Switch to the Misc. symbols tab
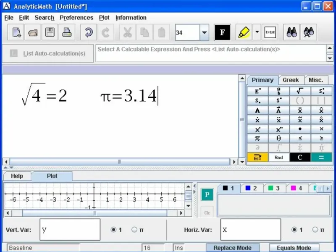The height and width of the screenshot is (252, 336). pos(316,80)
